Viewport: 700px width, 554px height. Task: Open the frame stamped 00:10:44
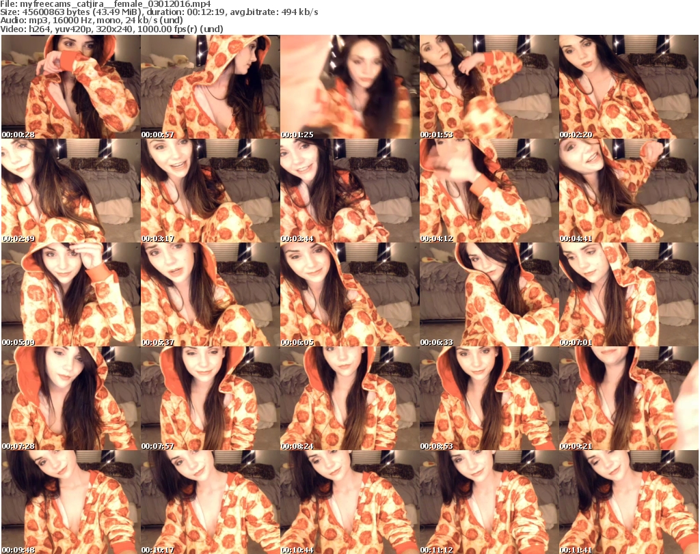coord(350,502)
